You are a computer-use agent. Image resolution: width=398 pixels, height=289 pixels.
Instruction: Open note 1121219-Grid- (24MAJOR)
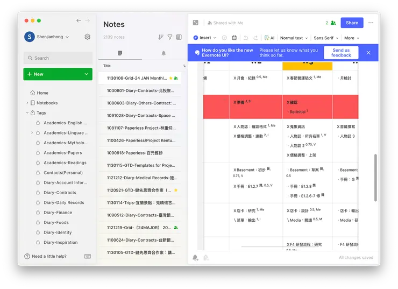(140, 228)
